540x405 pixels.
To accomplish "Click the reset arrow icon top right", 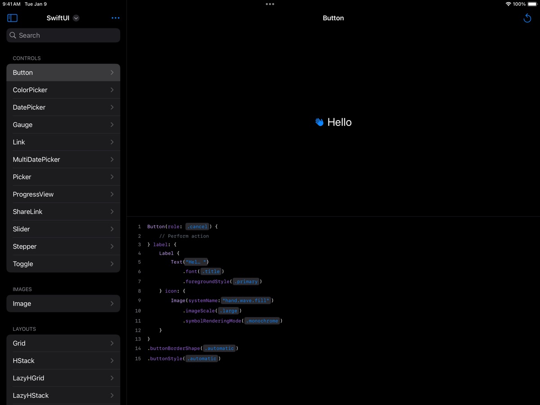I will click(x=527, y=18).
